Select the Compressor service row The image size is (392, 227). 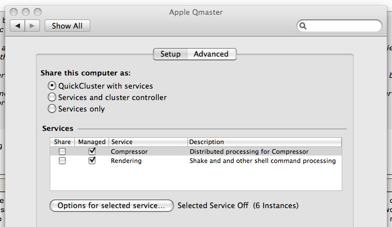(x=196, y=152)
